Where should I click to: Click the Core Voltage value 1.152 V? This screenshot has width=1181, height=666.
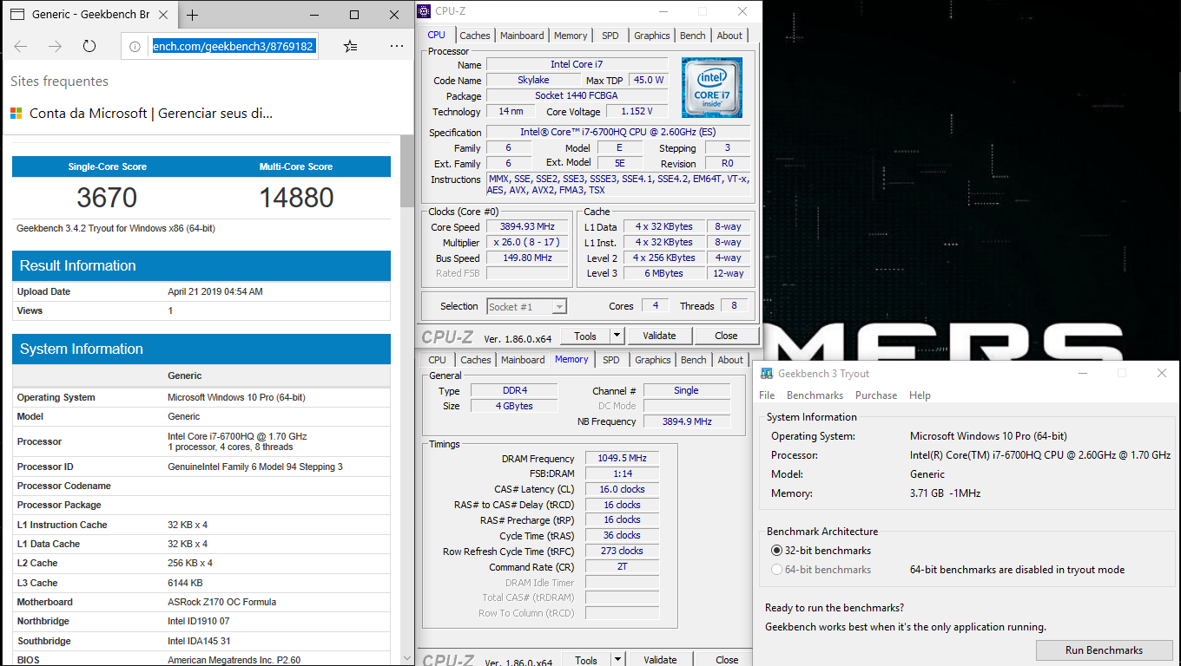point(637,111)
